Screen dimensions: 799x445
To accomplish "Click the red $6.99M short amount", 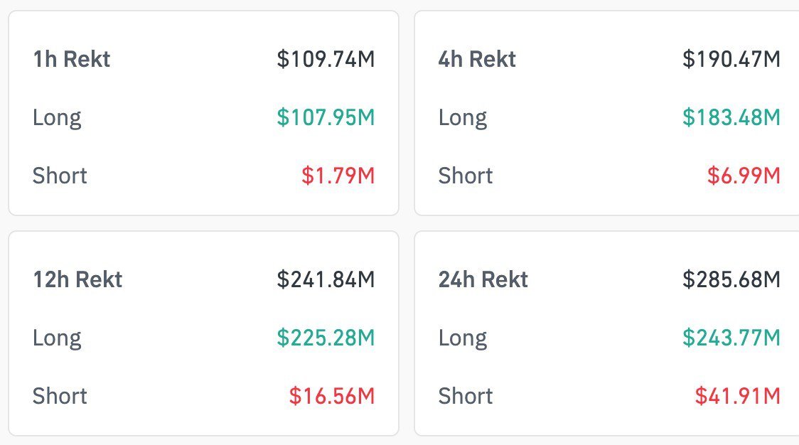I will point(743,176).
